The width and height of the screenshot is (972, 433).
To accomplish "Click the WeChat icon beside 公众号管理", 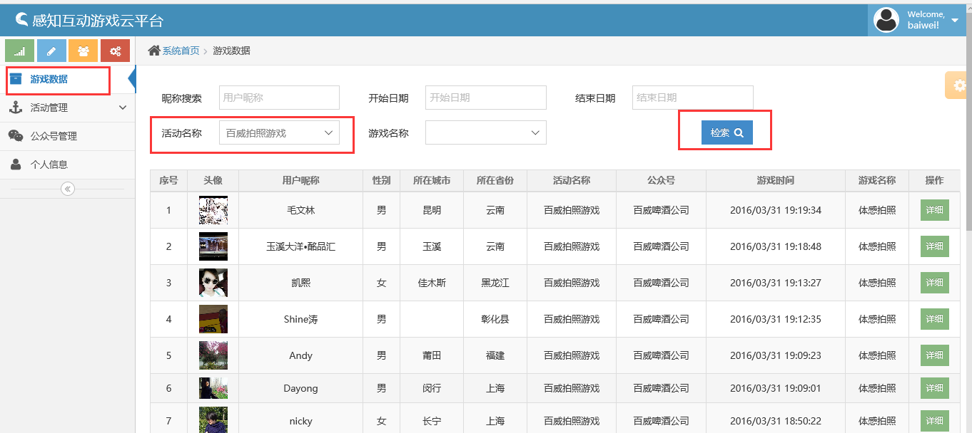I will pyautogui.click(x=16, y=136).
